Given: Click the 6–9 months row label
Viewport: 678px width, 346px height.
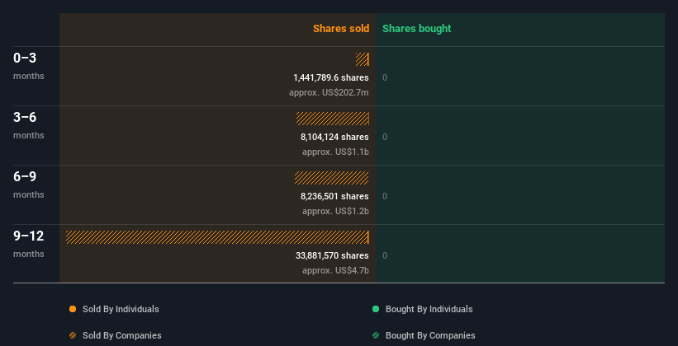Looking at the screenshot, I should pos(29,185).
